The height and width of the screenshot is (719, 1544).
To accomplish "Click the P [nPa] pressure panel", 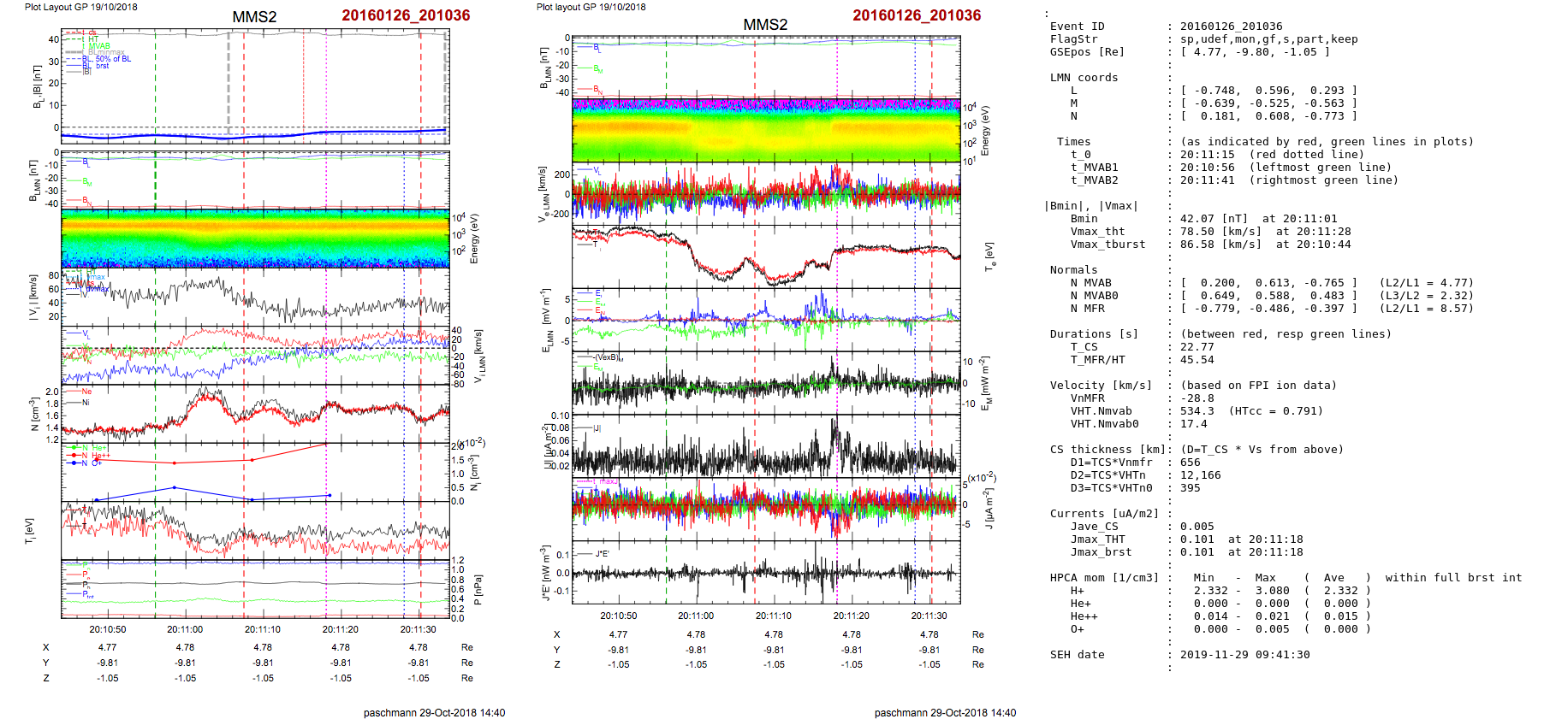I will (255, 589).
